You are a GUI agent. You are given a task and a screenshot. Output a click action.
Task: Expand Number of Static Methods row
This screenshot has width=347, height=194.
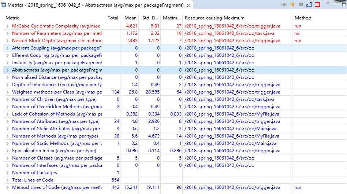(x=8, y=143)
